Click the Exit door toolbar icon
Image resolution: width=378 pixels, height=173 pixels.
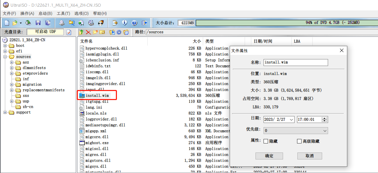(x=144, y=23)
